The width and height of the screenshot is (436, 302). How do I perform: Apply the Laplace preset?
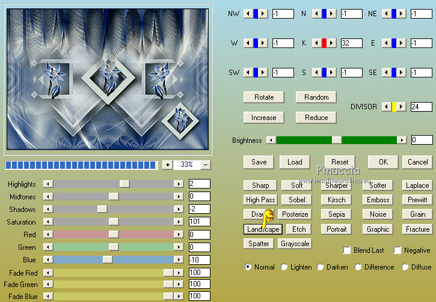pyautogui.click(x=417, y=185)
